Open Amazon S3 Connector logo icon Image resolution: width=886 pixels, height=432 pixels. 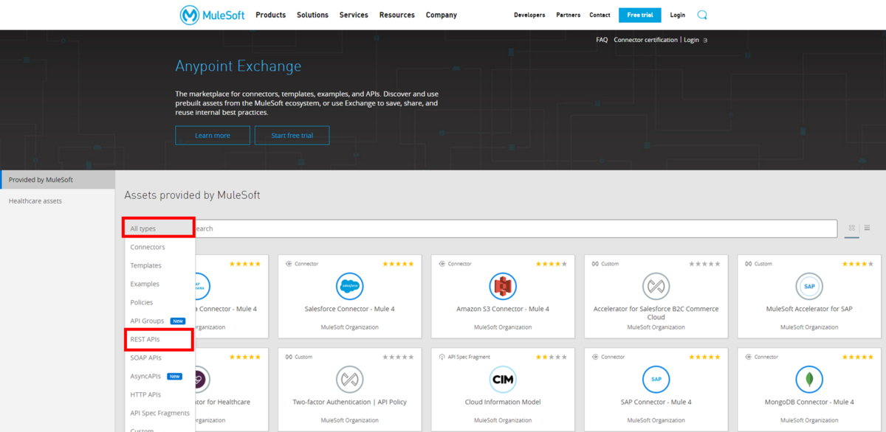coord(503,286)
